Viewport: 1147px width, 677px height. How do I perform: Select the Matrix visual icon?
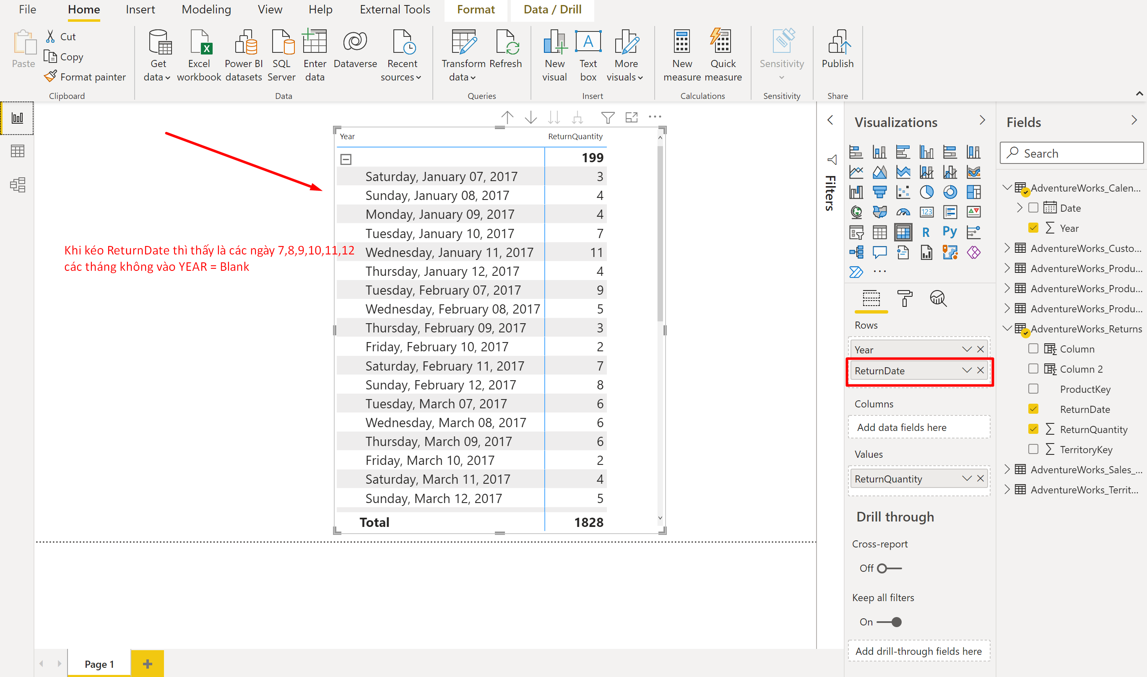coord(903,232)
